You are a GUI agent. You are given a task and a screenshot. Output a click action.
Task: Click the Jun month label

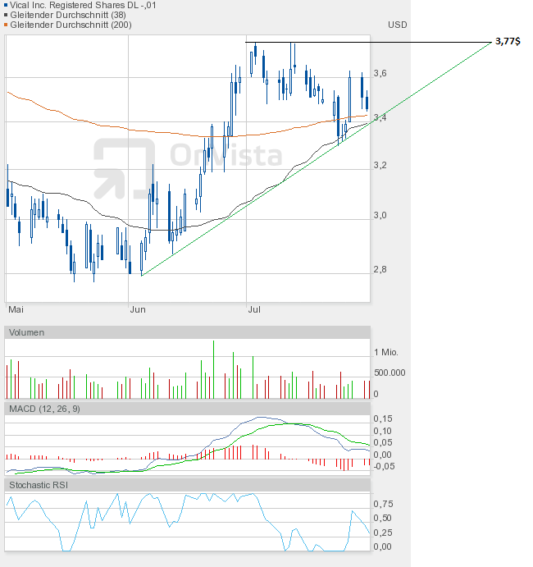pos(138,309)
